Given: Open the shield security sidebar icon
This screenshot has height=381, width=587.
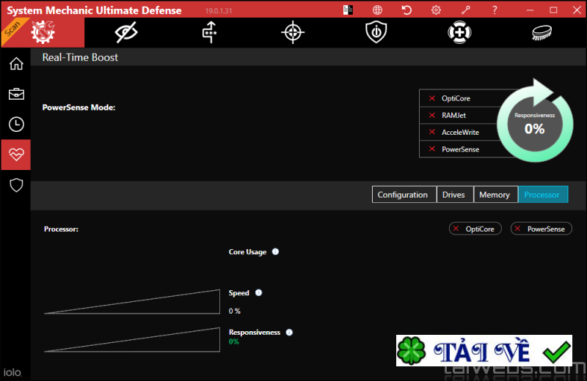Looking at the screenshot, I should click(16, 185).
